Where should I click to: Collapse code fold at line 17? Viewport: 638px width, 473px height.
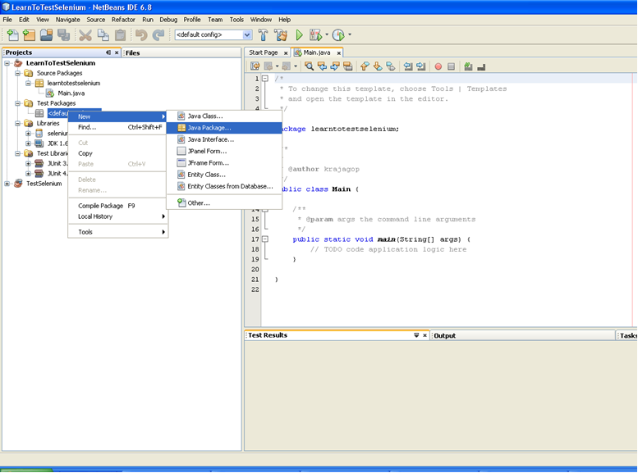pos(265,239)
